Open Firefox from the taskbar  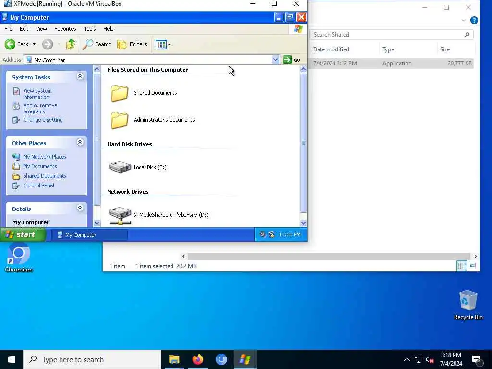pyautogui.click(x=197, y=359)
